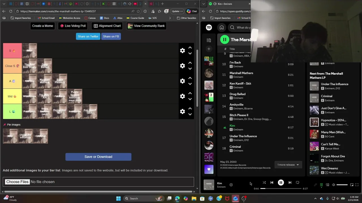Image resolution: width=362 pixels, height=203 pixels.
Task: Skip to next track in Spotify
Action: tap(290, 182)
